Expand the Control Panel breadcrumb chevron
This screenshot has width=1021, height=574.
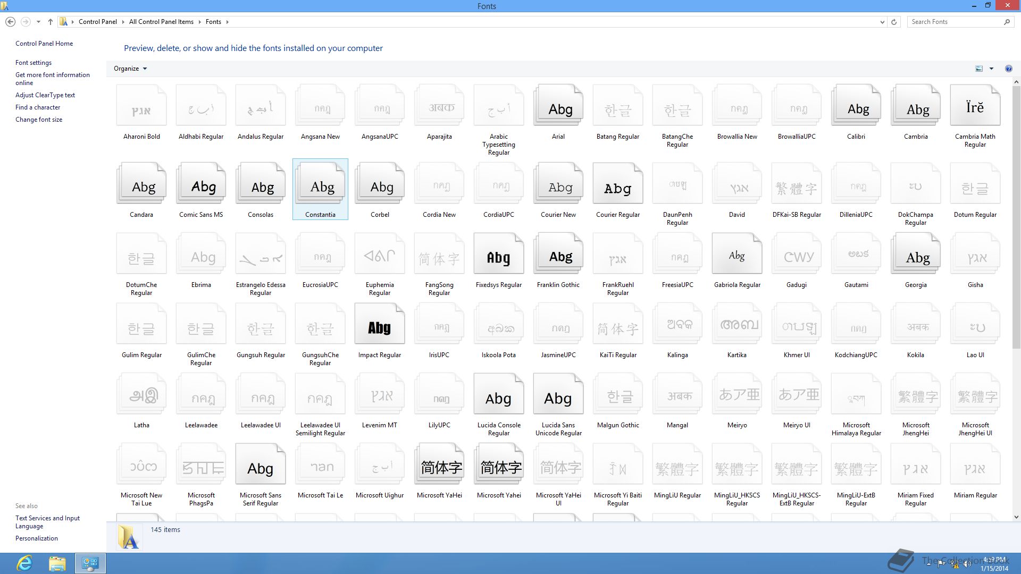pyautogui.click(x=123, y=22)
